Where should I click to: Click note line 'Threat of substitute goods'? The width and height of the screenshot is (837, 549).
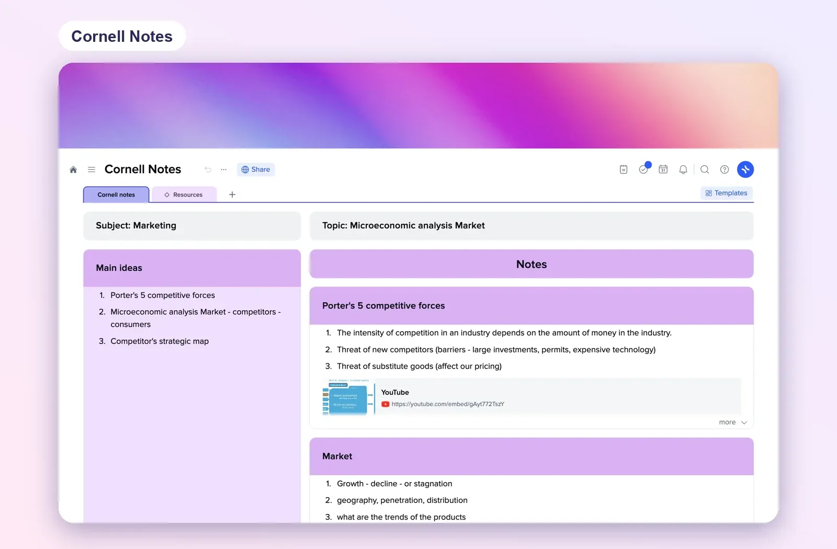coord(419,367)
